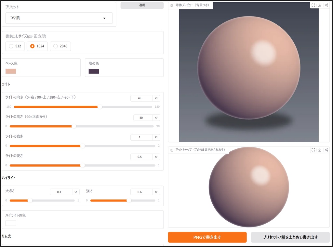
Task: Open the 陰の色 color swatch
Action: (94, 71)
